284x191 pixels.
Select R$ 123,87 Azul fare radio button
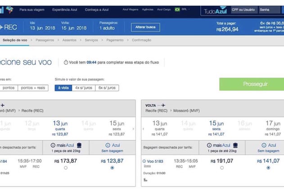click(x=113, y=168)
